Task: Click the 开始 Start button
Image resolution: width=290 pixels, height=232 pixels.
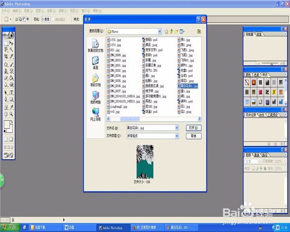Action: pos(10,228)
